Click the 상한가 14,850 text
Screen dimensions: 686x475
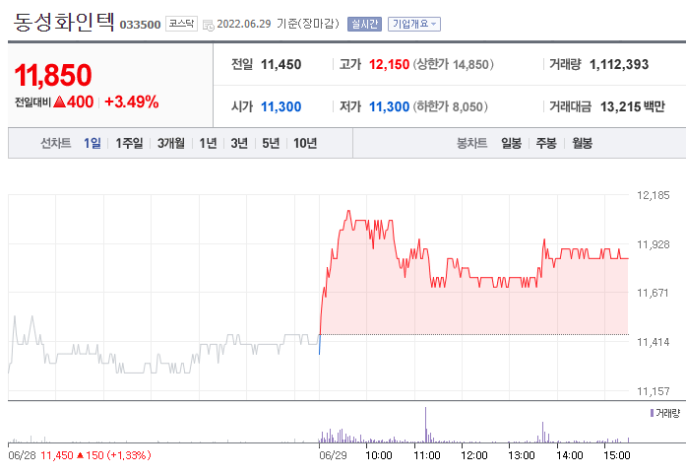click(x=454, y=64)
